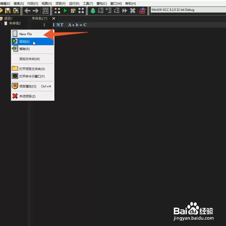The image size is (226, 226).
Task: Open the 视图[V] menu
Action: pyautogui.click(x=47, y=3)
